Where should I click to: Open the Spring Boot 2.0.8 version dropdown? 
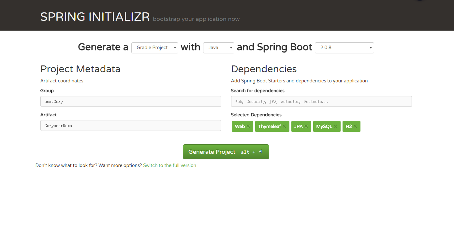click(x=344, y=48)
